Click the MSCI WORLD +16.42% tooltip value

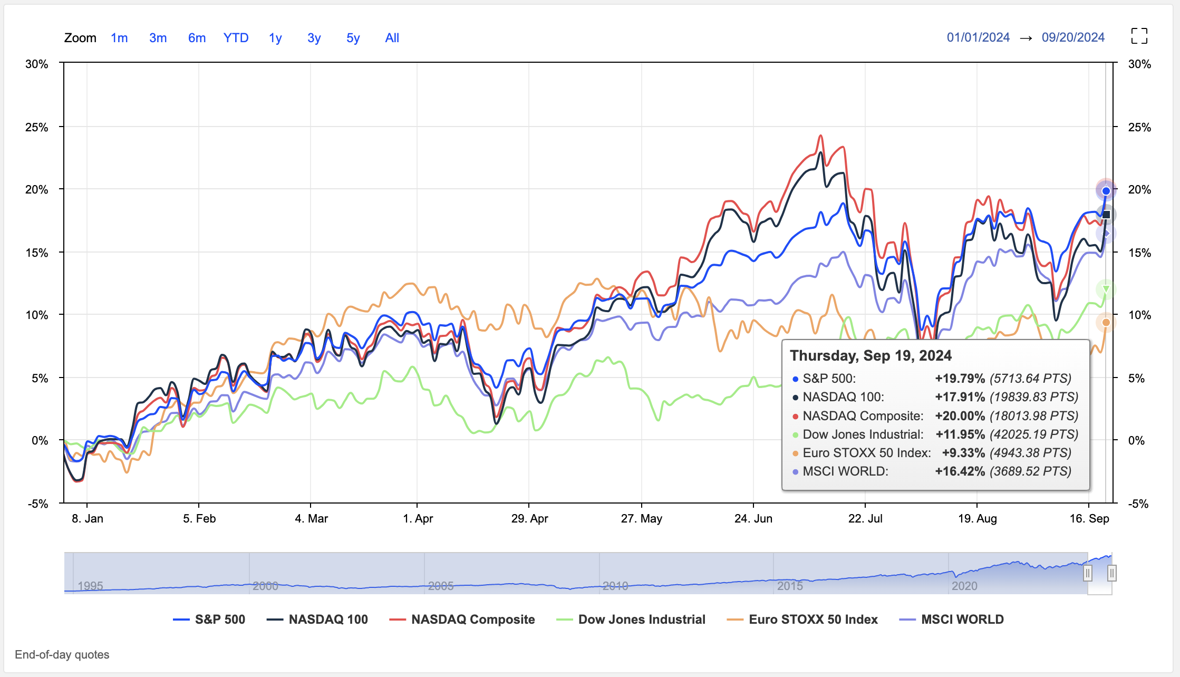[960, 471]
